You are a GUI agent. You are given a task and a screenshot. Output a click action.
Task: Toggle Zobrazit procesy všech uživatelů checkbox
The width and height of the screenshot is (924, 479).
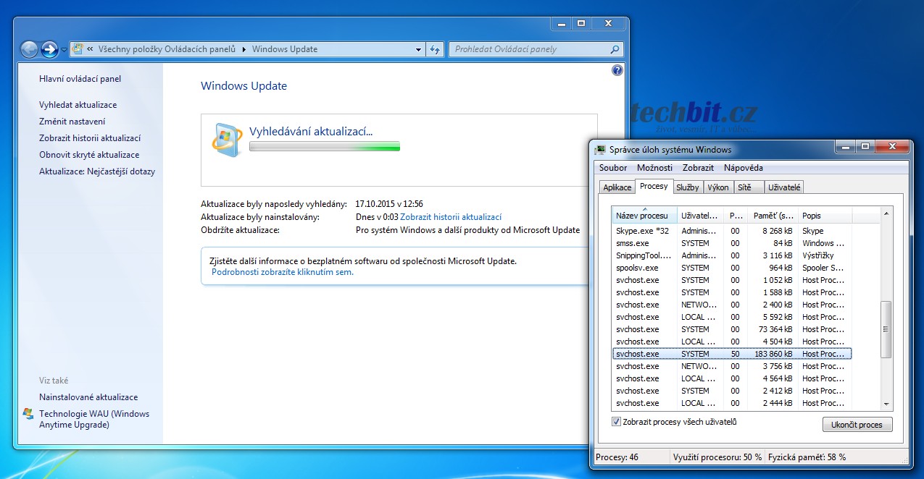click(617, 422)
